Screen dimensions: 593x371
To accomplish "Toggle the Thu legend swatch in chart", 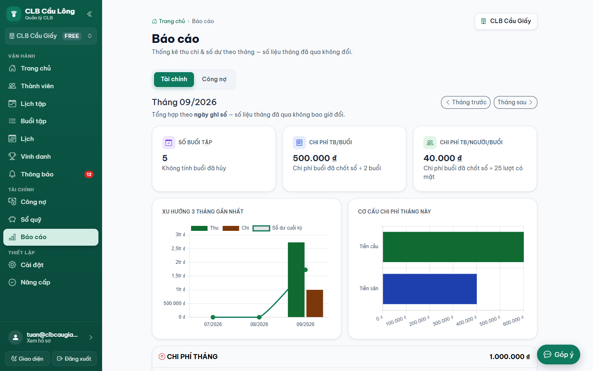I will click(x=199, y=228).
